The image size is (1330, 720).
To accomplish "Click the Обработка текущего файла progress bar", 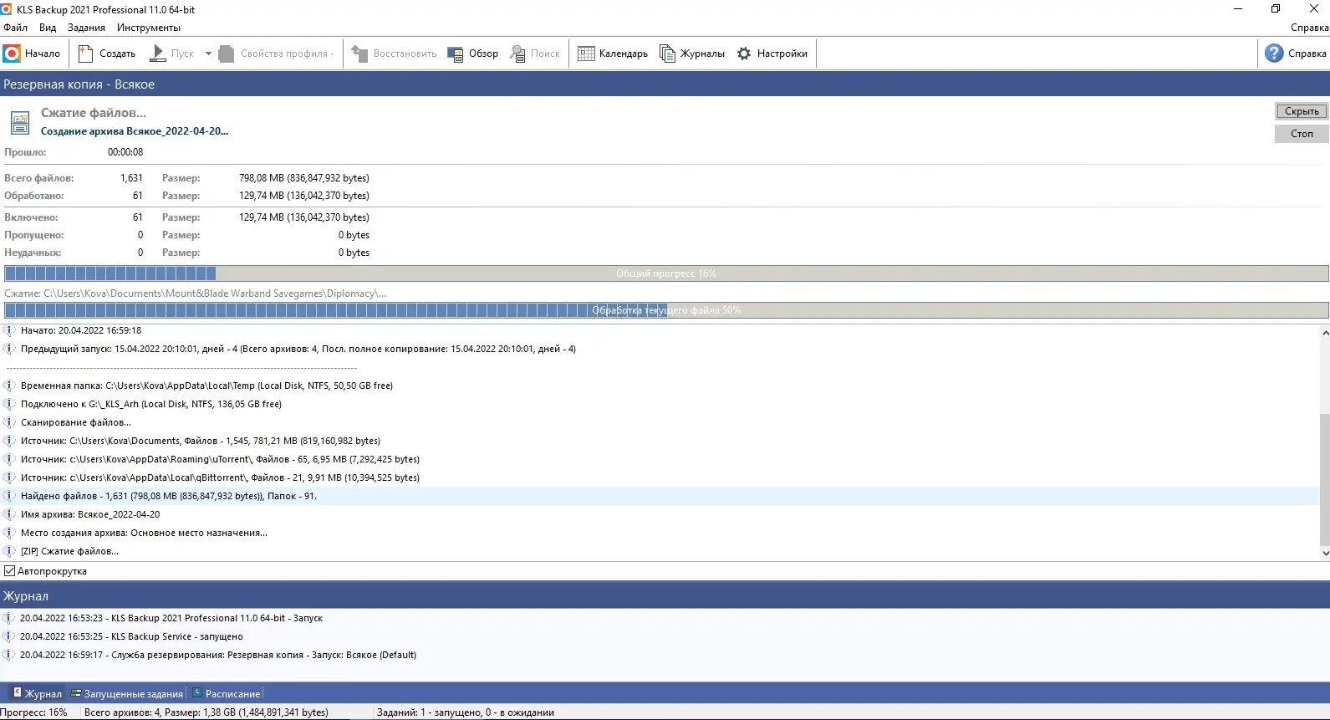I will [x=666, y=310].
